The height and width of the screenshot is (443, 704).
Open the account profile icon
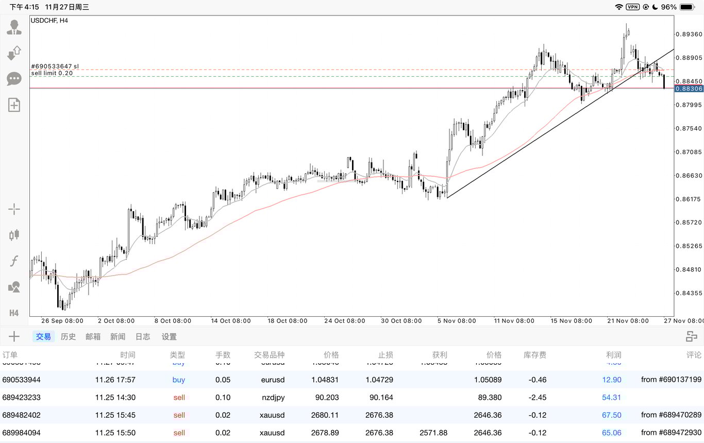14,28
